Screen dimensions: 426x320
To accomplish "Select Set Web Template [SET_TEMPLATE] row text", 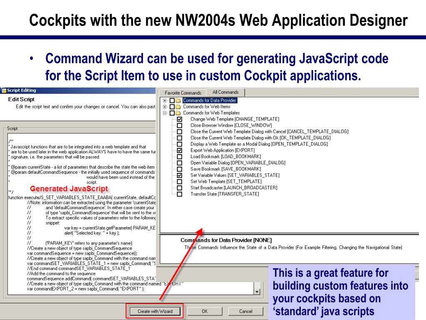I will click(x=226, y=182).
